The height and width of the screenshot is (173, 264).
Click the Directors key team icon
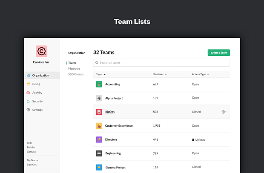pos(99,139)
